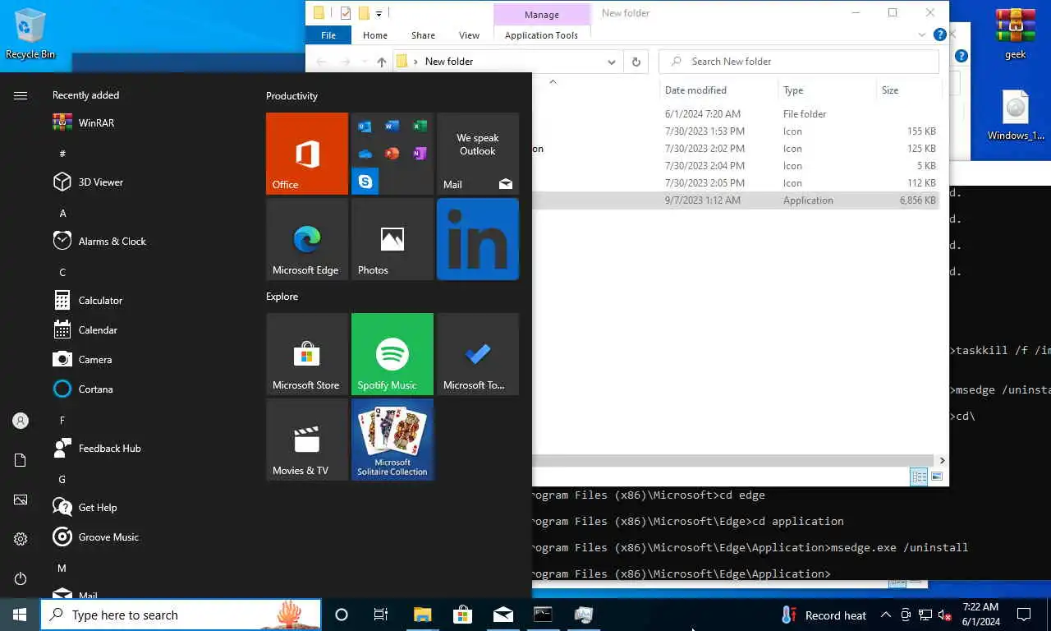Open Microsoft Solitaire Collection tile

click(392, 440)
